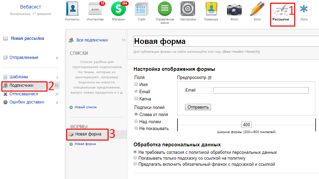Select Предлагать включить обязательный флажок option
The height and width of the screenshot is (179, 319).
(135, 164)
